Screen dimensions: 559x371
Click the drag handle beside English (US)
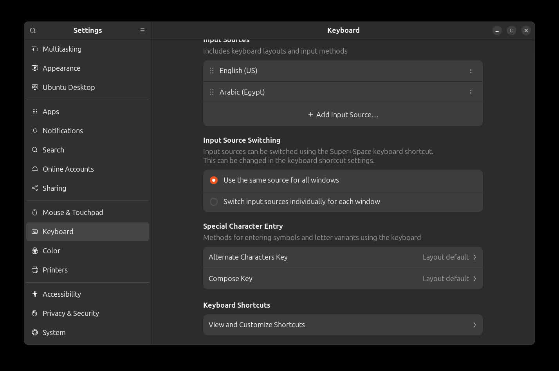211,71
